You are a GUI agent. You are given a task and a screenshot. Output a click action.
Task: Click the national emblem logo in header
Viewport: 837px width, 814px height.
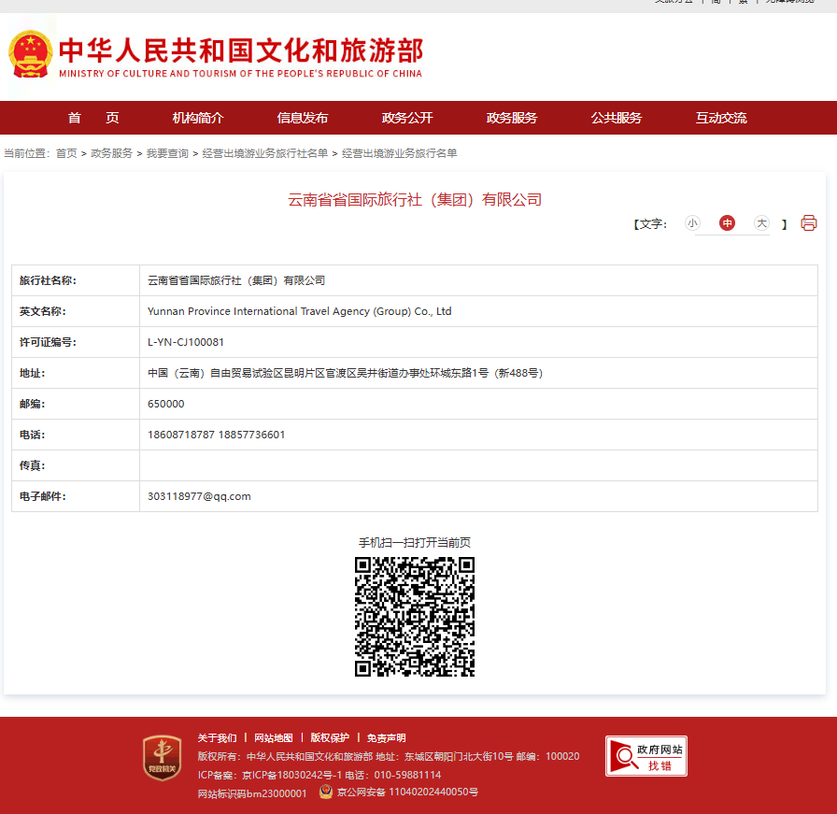point(31,54)
